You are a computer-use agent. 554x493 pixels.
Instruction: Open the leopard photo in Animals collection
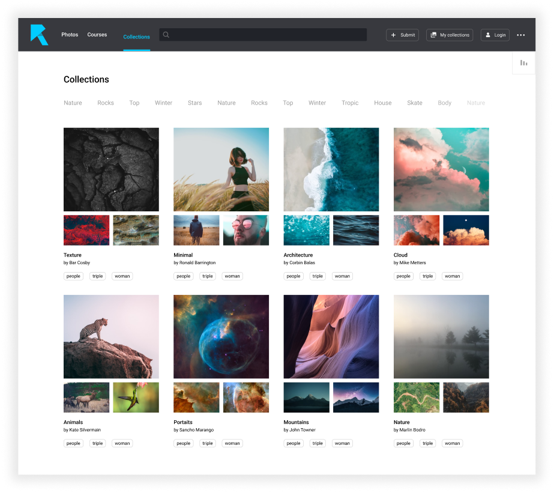111,336
